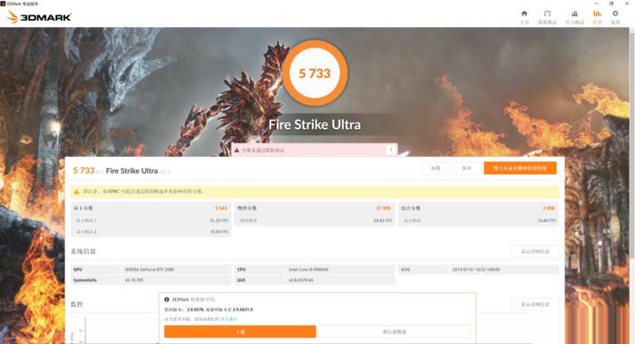Viewport: 635px width, 344px height.
Task: Open the Benchmarks speedometer icon
Action: point(547,14)
